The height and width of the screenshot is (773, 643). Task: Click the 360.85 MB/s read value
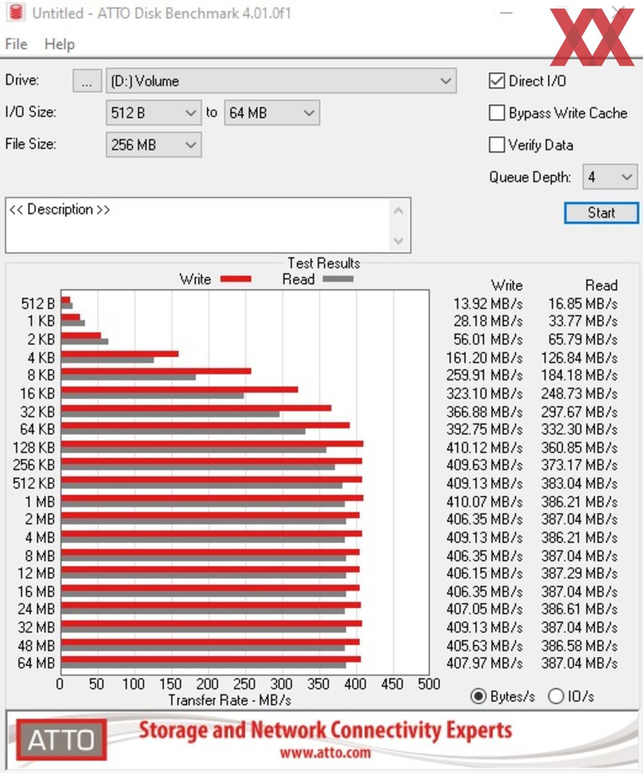580,447
